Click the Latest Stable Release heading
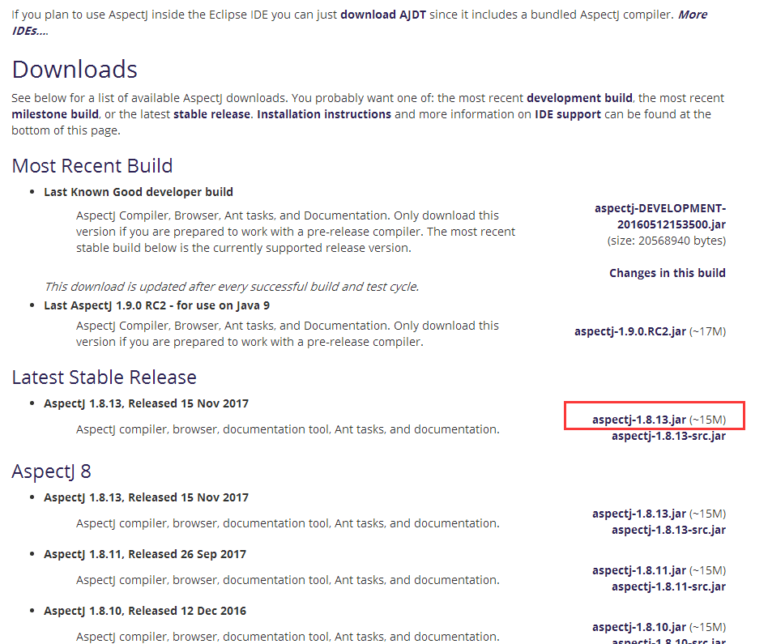Image resolution: width=768 pixels, height=644 pixels. pyautogui.click(x=104, y=377)
